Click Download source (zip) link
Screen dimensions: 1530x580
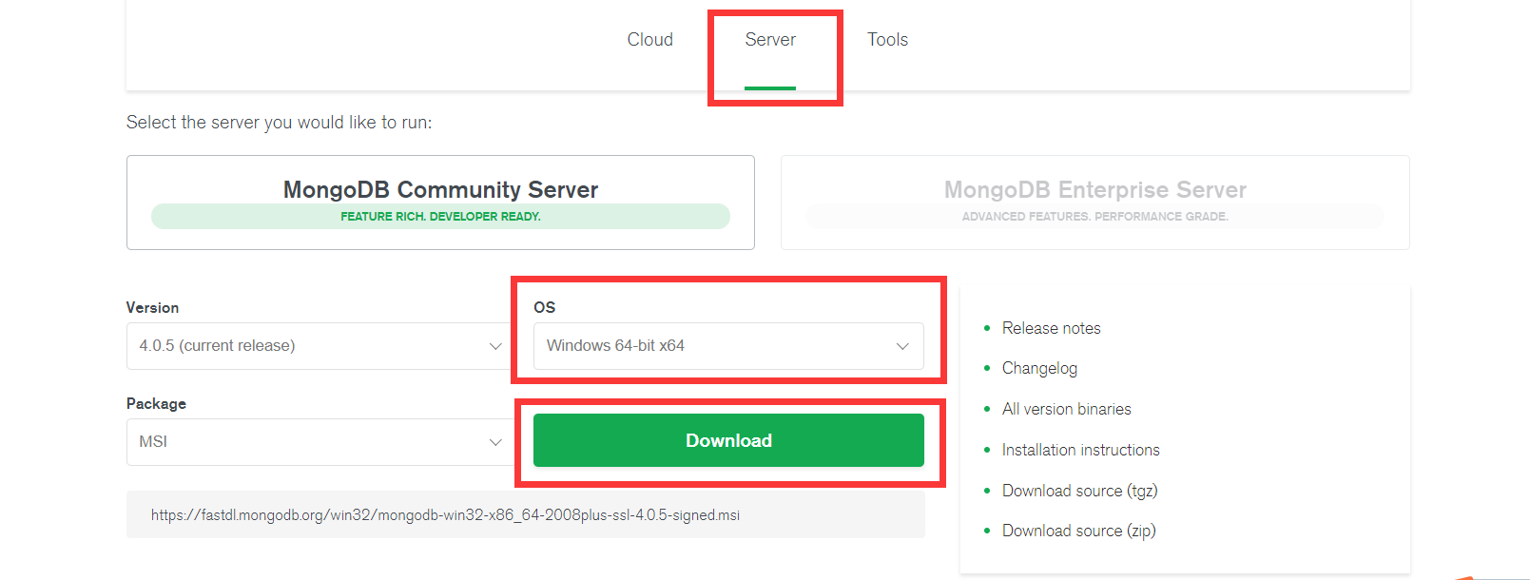[x=1078, y=531]
